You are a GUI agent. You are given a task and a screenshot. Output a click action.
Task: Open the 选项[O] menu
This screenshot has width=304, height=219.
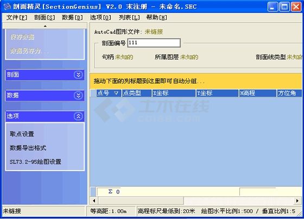100,18
